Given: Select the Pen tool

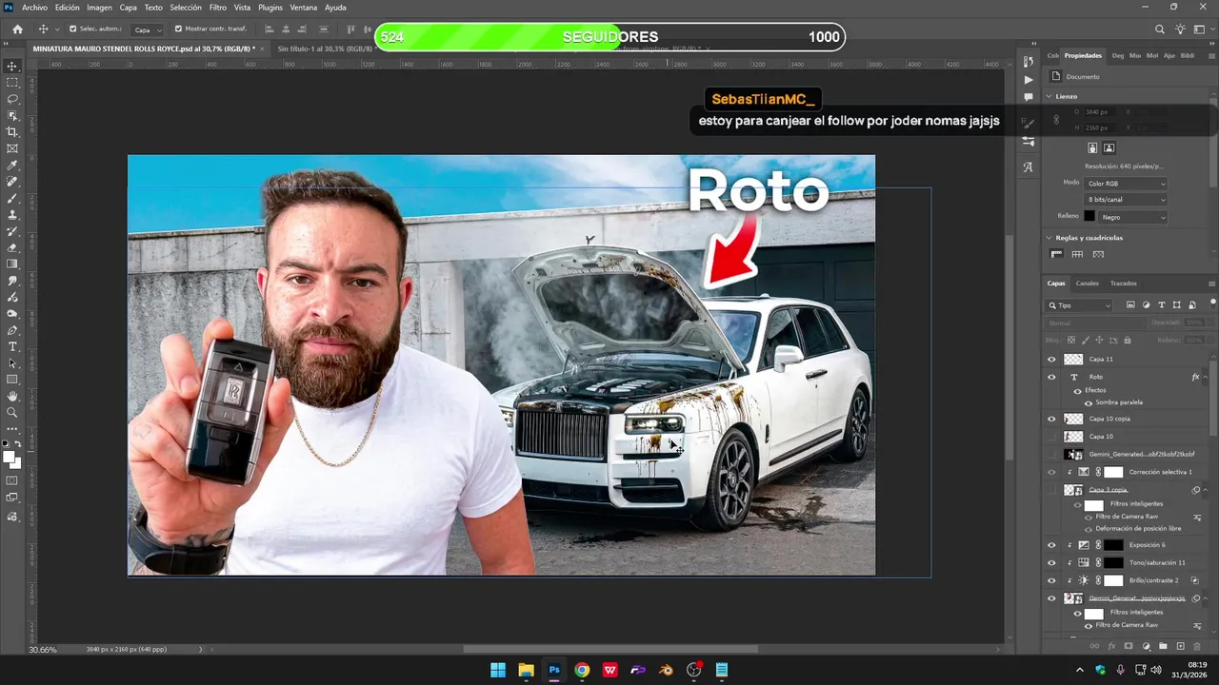Looking at the screenshot, I should click(12, 330).
